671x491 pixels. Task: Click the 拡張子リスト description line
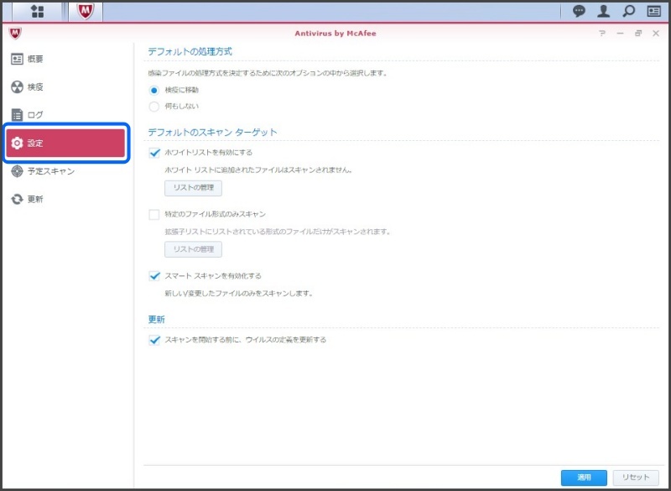(278, 232)
